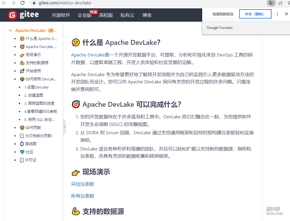Click the thinking face emoji beside 什么是 Apache DevLake heading
The height and width of the screenshot is (221, 290).
(76, 43)
